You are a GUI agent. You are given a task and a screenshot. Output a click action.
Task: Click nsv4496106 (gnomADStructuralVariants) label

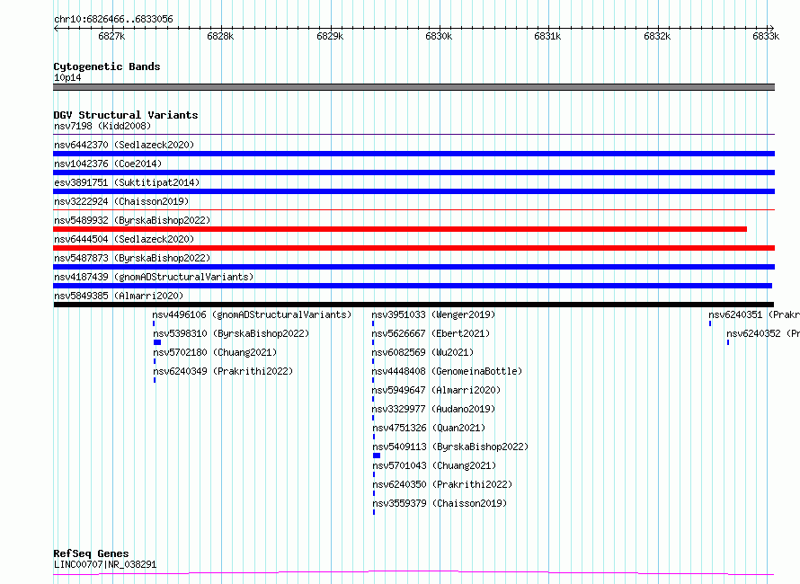click(252, 314)
